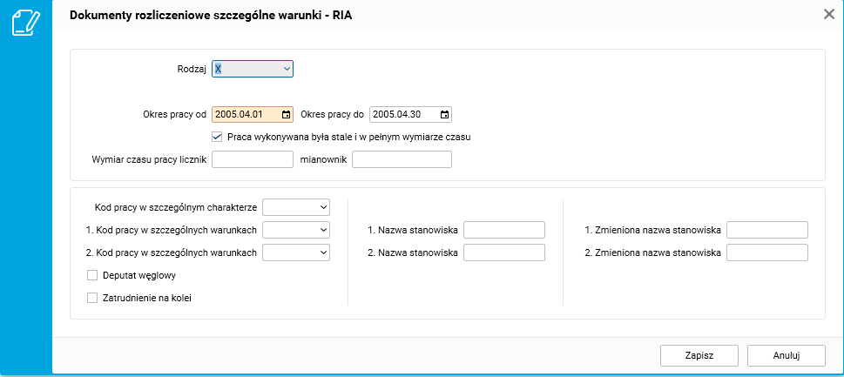Click into the mianownik input field
The image size is (844, 377).
click(402, 159)
